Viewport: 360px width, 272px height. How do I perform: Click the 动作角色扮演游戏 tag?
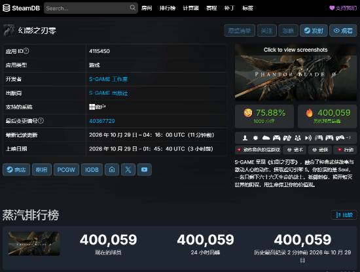(x=259, y=150)
